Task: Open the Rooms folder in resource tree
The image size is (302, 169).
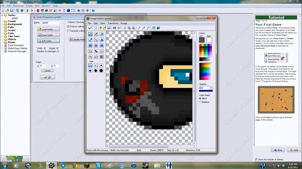Action: (x=11, y=42)
